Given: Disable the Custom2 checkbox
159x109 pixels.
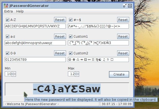Looking at the screenshot, I should [x=71, y=53].
